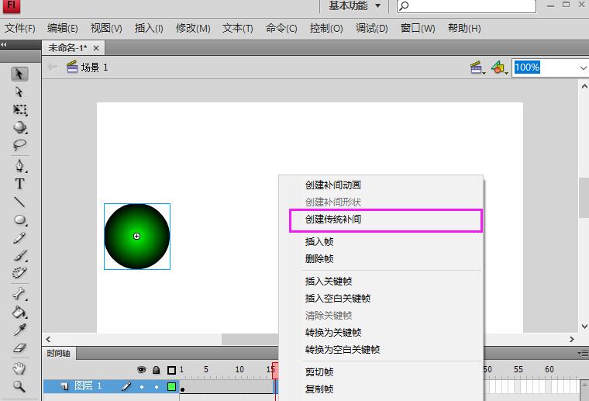The height and width of the screenshot is (401, 589).
Task: Open the 修改(M) menu
Action: [193, 28]
